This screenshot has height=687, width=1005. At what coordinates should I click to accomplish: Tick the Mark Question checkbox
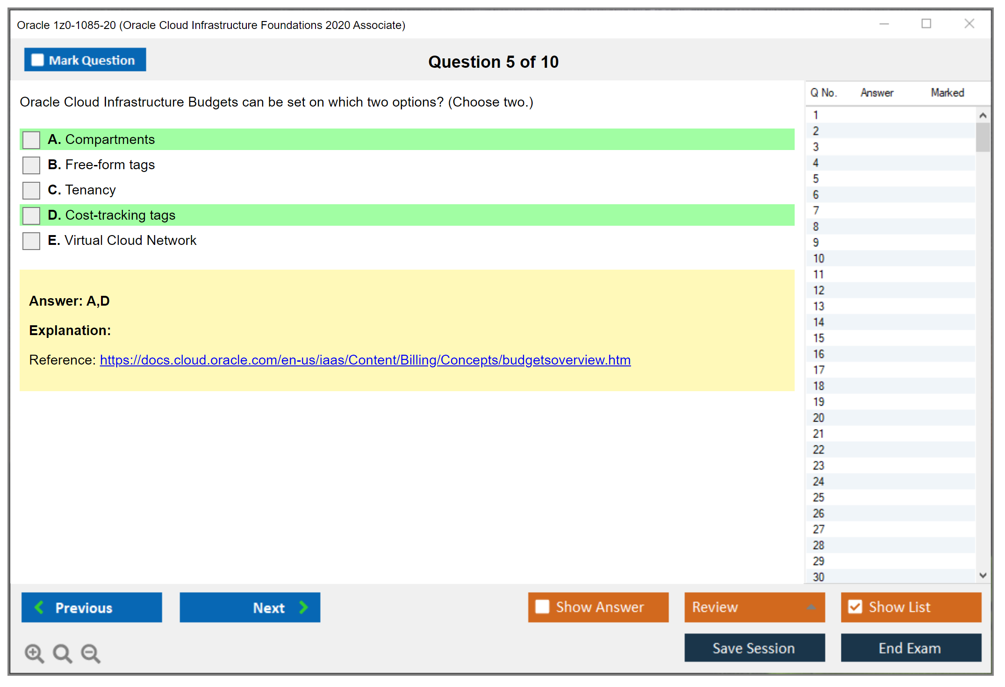pos(37,60)
